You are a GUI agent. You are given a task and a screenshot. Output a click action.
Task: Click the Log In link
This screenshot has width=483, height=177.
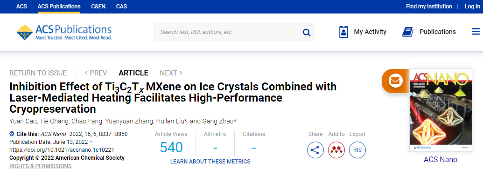tap(472, 7)
